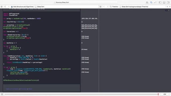Go back in Timeline pane jump bar
The image size is (171, 96).
[104, 7]
